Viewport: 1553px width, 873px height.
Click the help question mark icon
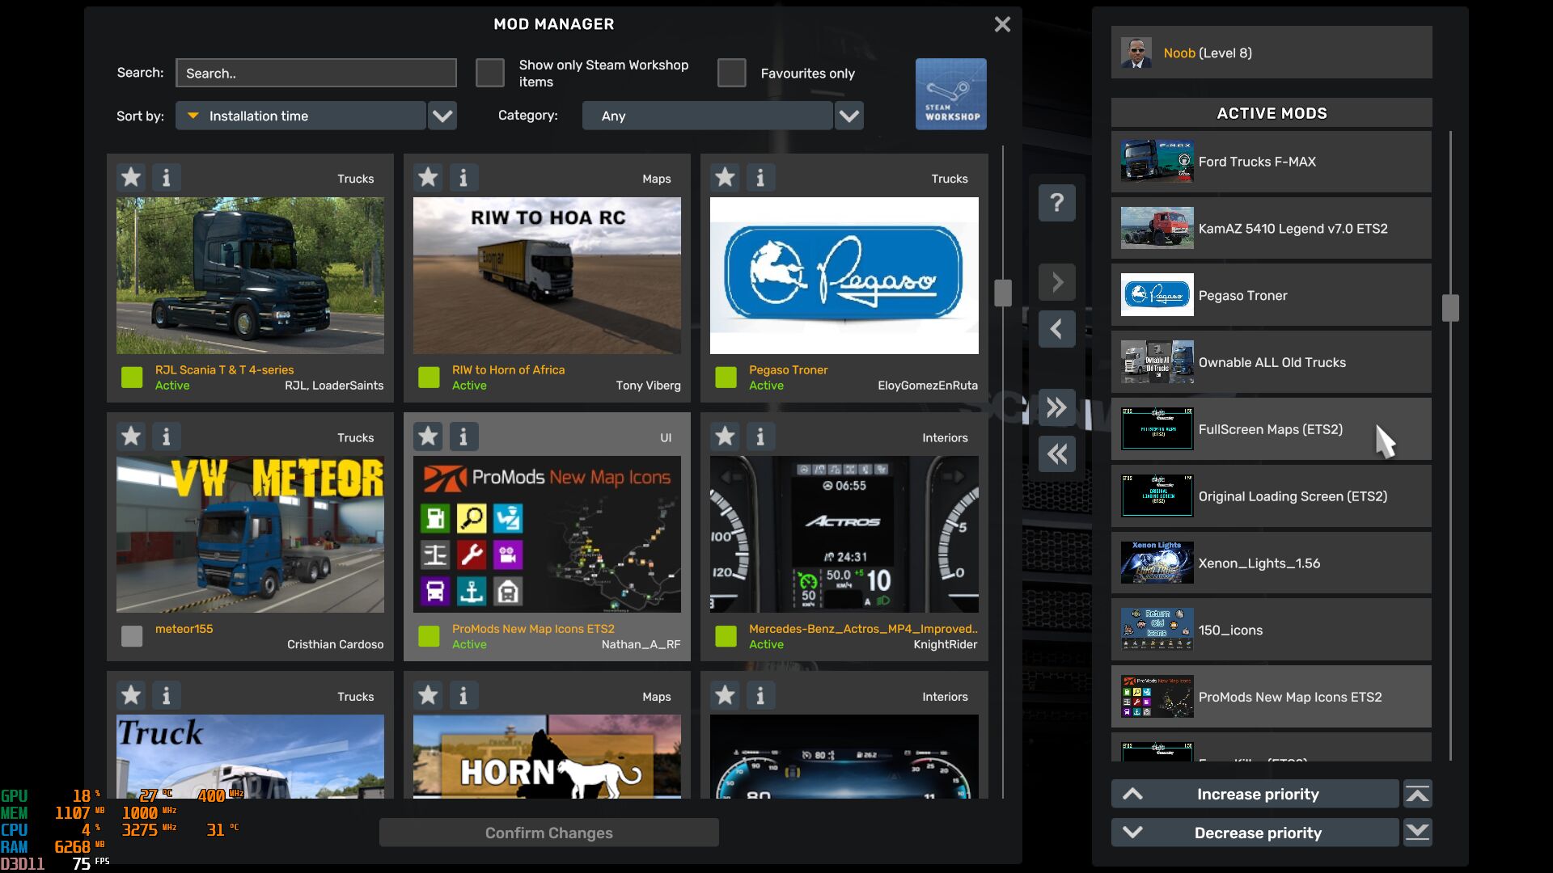(1056, 202)
